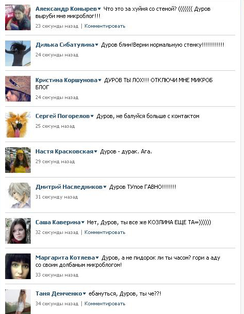
Task: Open dropdown arrow next to Таня Демченко
Action: pos(84,294)
